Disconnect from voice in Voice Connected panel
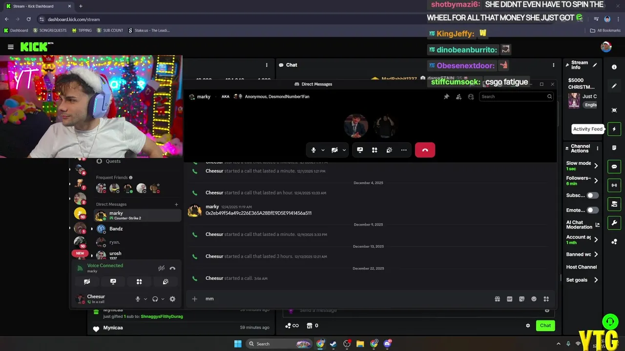The height and width of the screenshot is (351, 625). click(172, 268)
